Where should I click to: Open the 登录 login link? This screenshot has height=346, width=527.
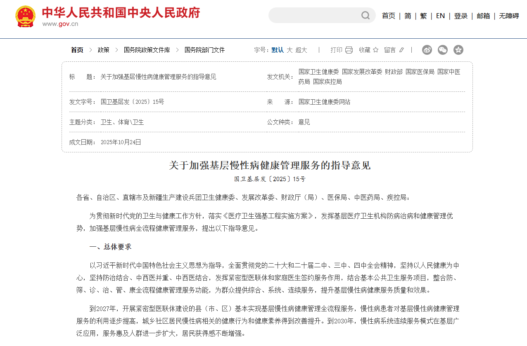(461, 16)
